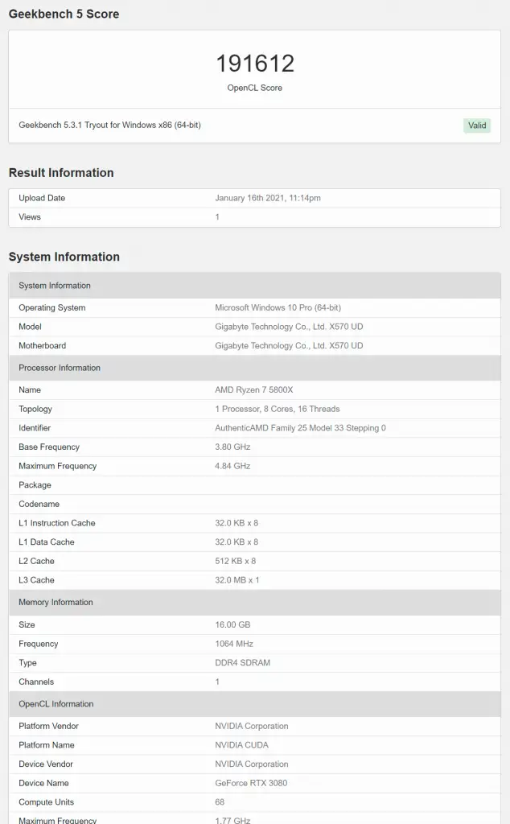Click the Model row label
The width and height of the screenshot is (510, 824).
[x=30, y=327]
